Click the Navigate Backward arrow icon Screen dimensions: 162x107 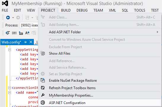8,18
